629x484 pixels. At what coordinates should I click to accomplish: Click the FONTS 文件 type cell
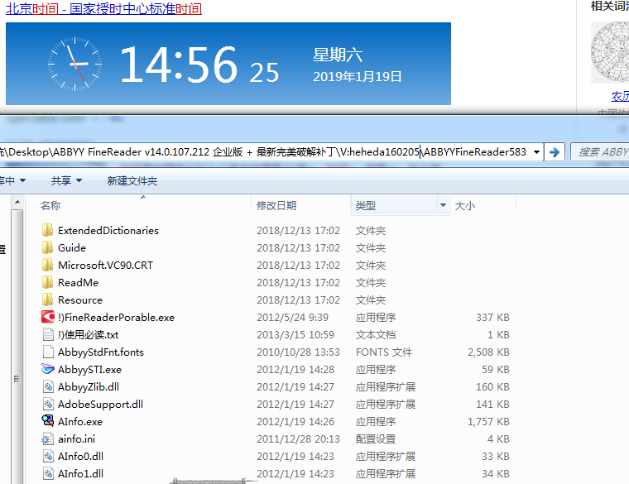click(384, 352)
